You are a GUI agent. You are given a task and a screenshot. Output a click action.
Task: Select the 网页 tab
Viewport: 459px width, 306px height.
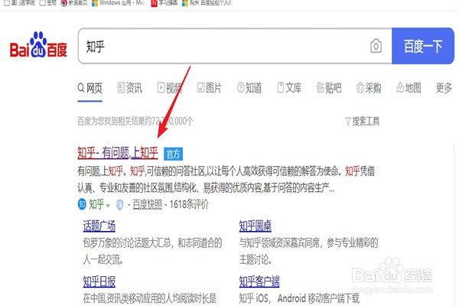[x=90, y=88]
